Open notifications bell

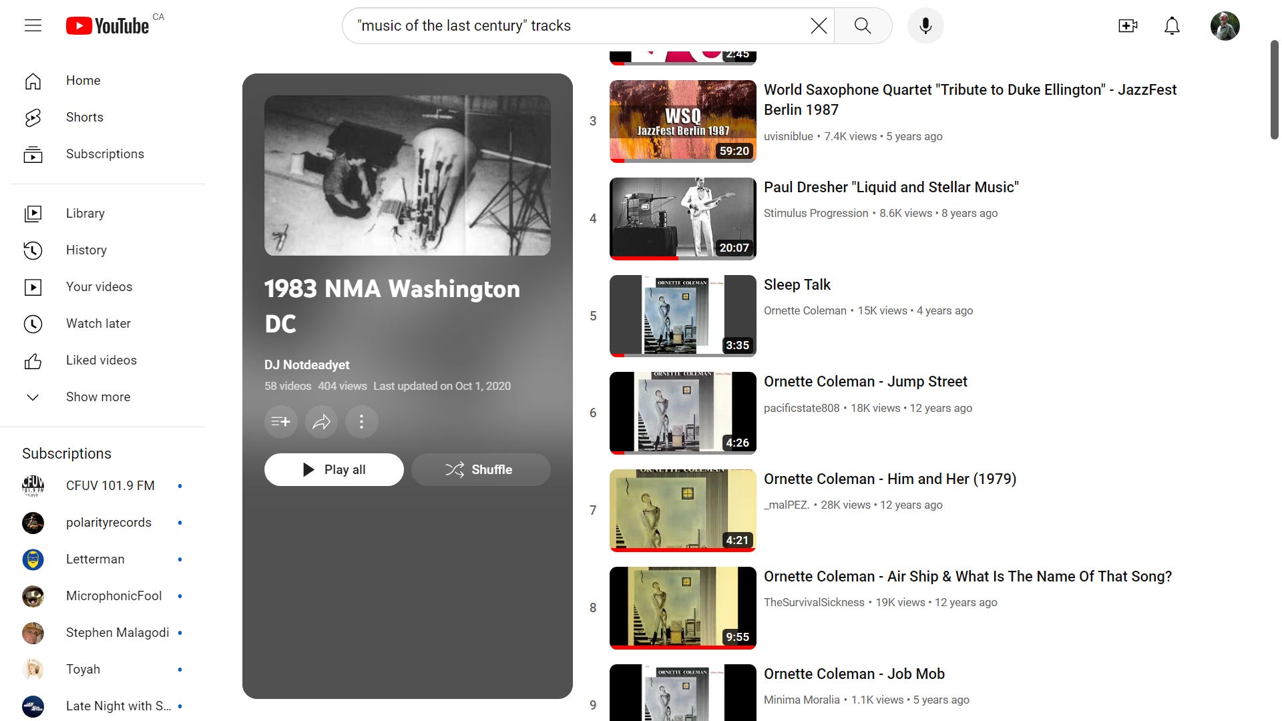click(1172, 25)
